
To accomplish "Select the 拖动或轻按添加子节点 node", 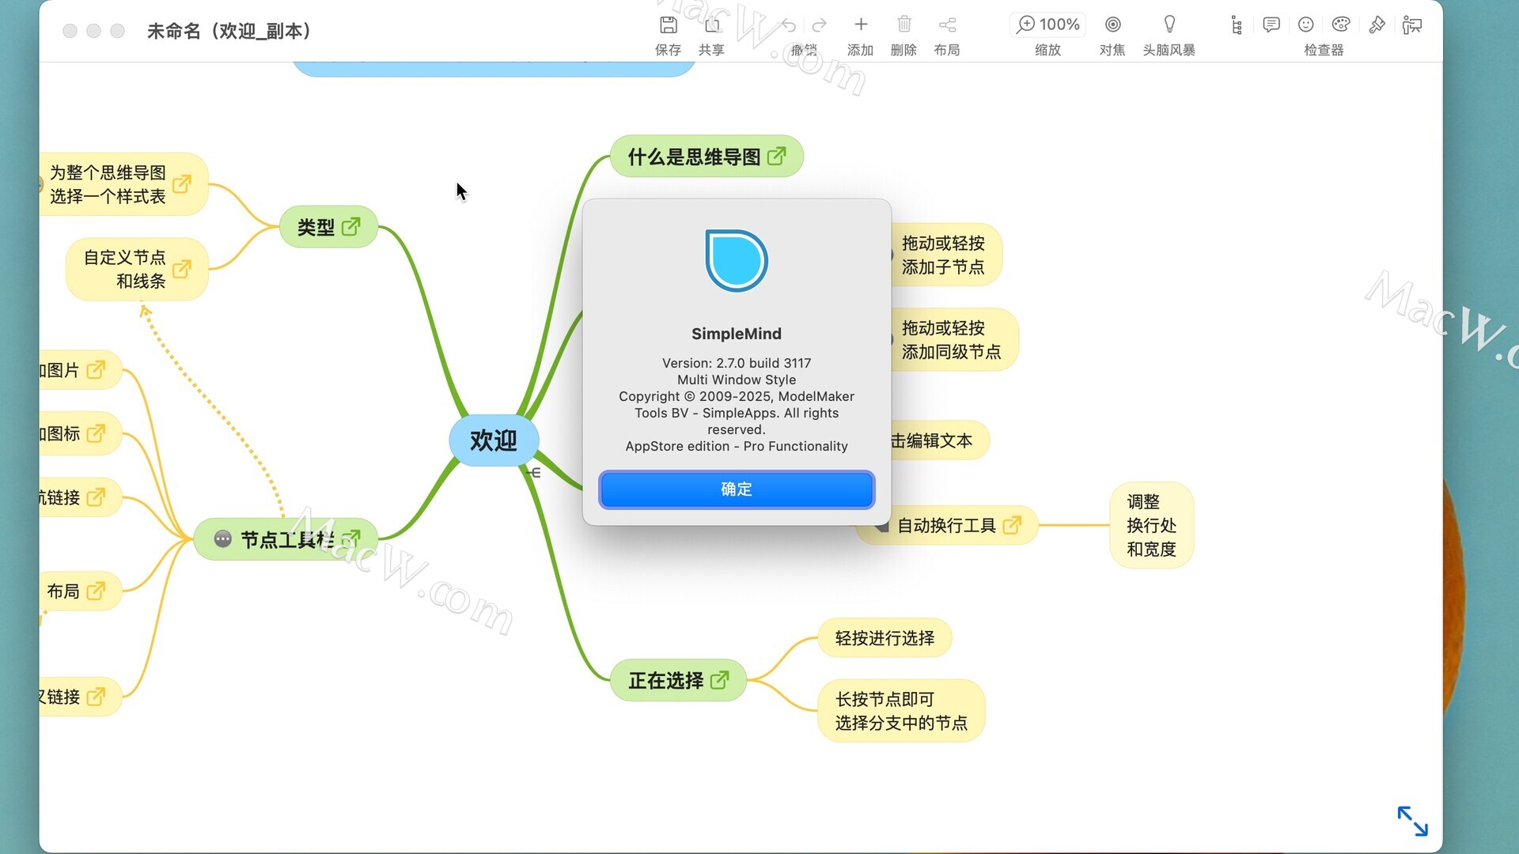I will coord(945,255).
